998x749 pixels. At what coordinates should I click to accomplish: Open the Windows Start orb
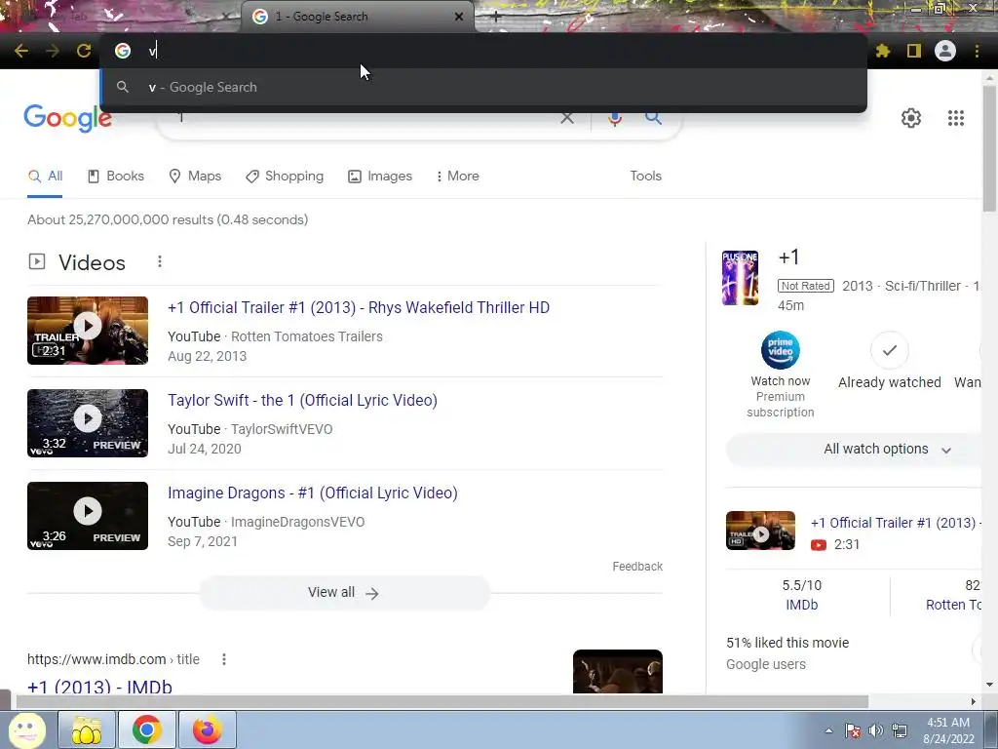(26, 729)
